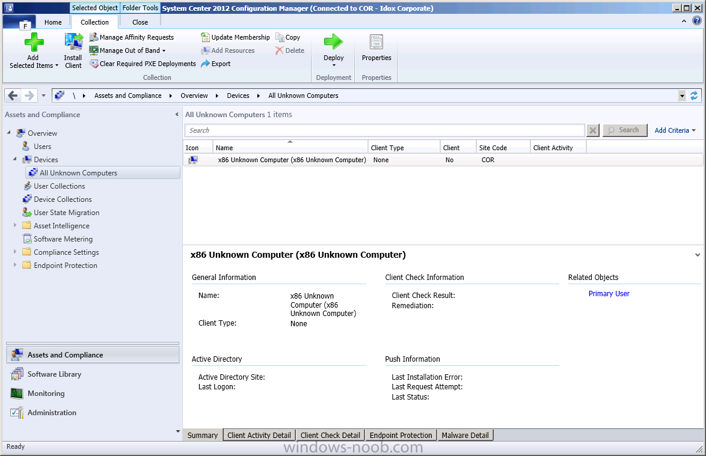Open the Add Criteria dropdown

coord(675,130)
